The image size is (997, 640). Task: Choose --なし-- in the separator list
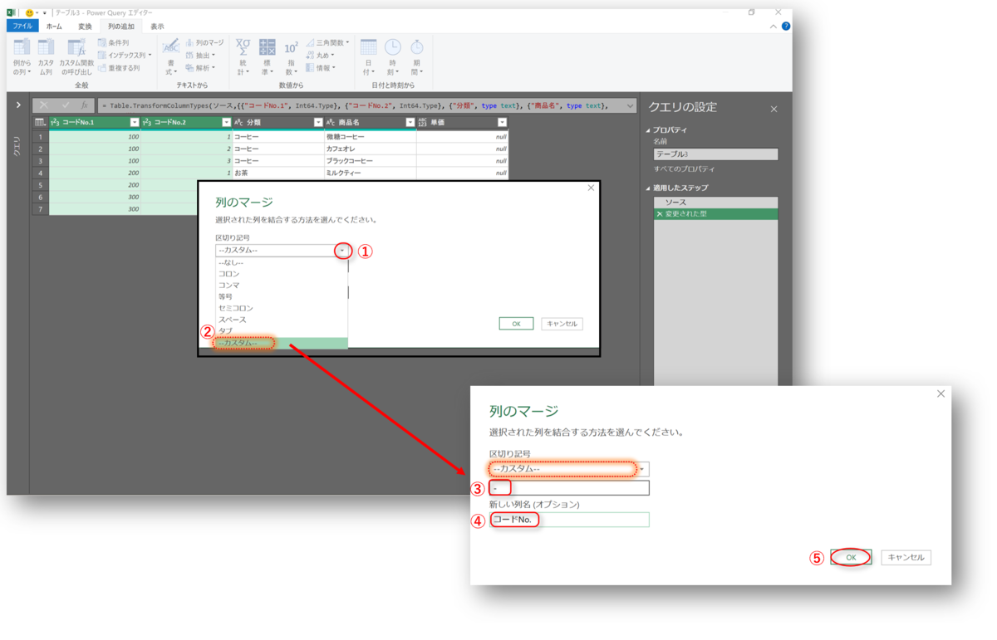(x=282, y=261)
